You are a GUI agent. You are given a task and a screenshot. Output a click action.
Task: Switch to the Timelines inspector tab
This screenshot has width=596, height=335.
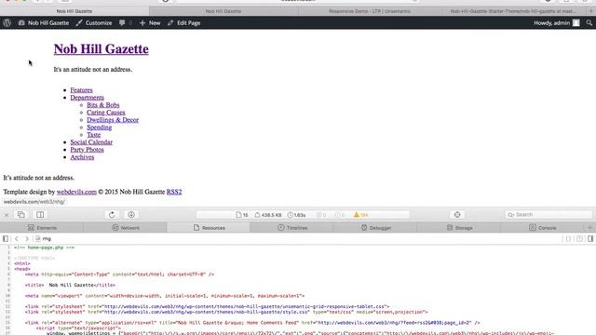[291, 228]
